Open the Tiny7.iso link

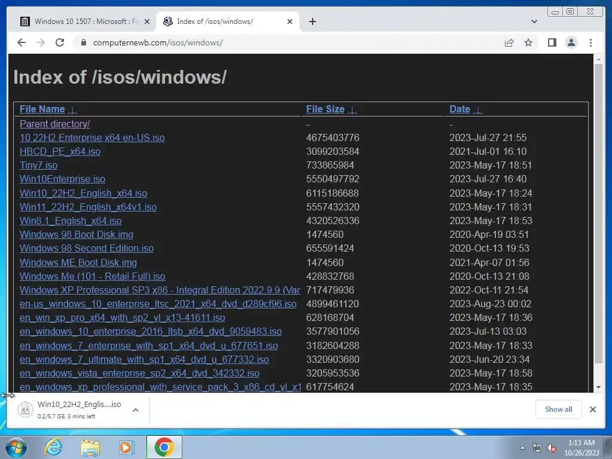click(39, 165)
